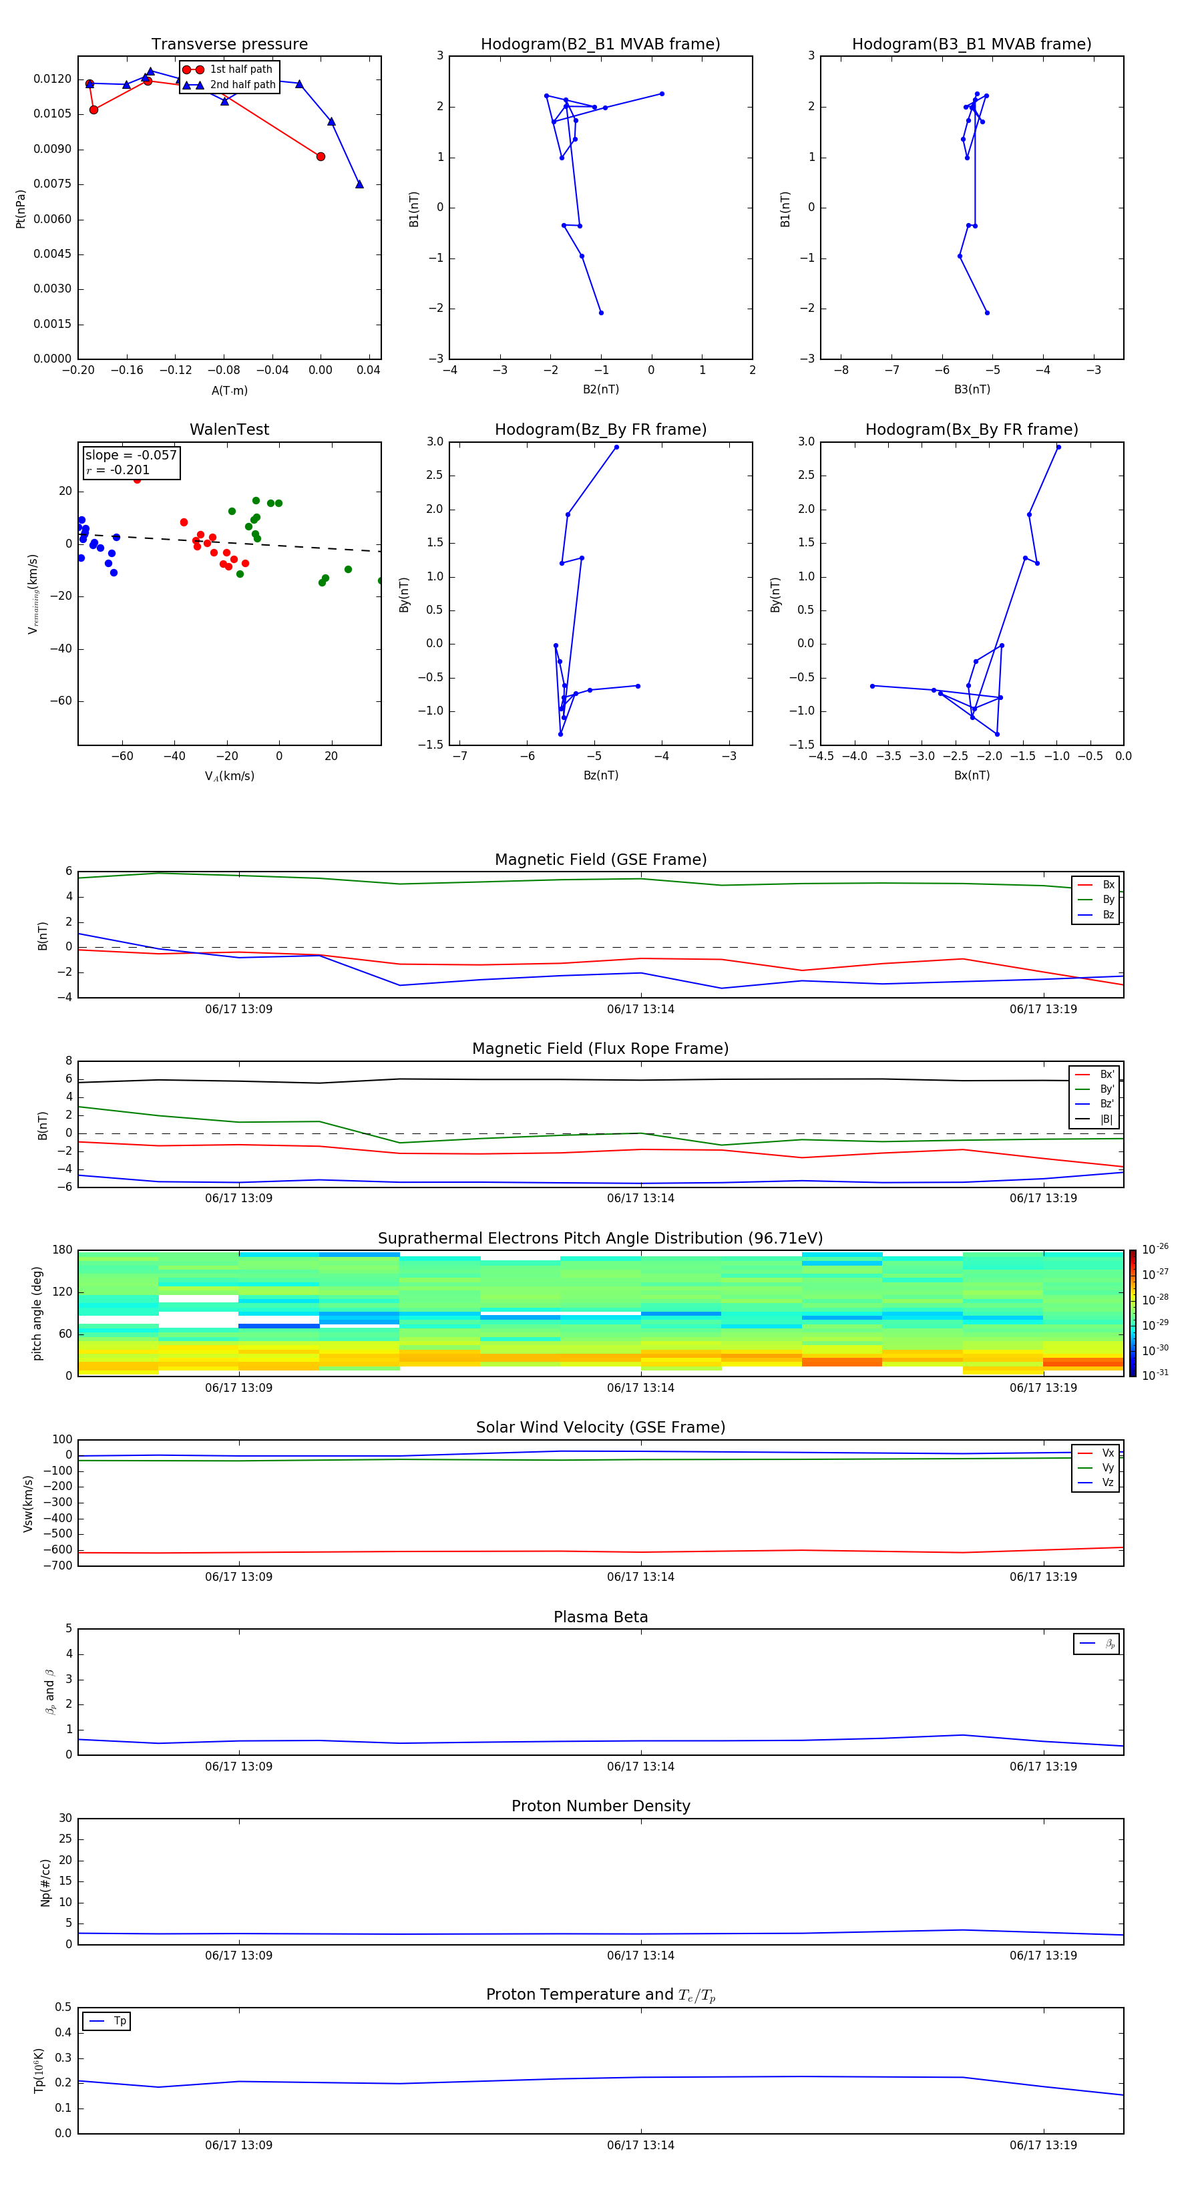Select '1st half path' legend entry
The height and width of the screenshot is (2204, 1202).
tap(228, 69)
